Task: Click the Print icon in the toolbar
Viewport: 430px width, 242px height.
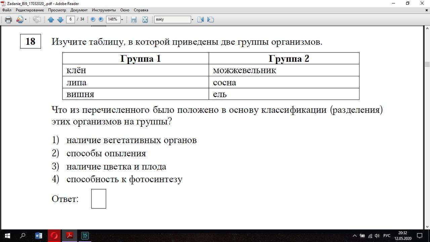Action: click(8, 19)
